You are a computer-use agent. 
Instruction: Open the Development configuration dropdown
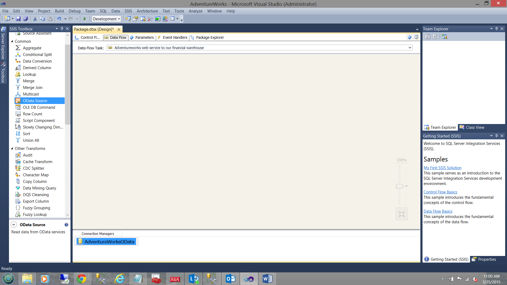click(106, 19)
